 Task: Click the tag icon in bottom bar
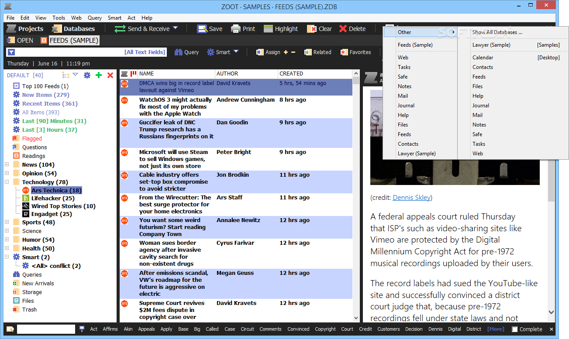[10, 329]
